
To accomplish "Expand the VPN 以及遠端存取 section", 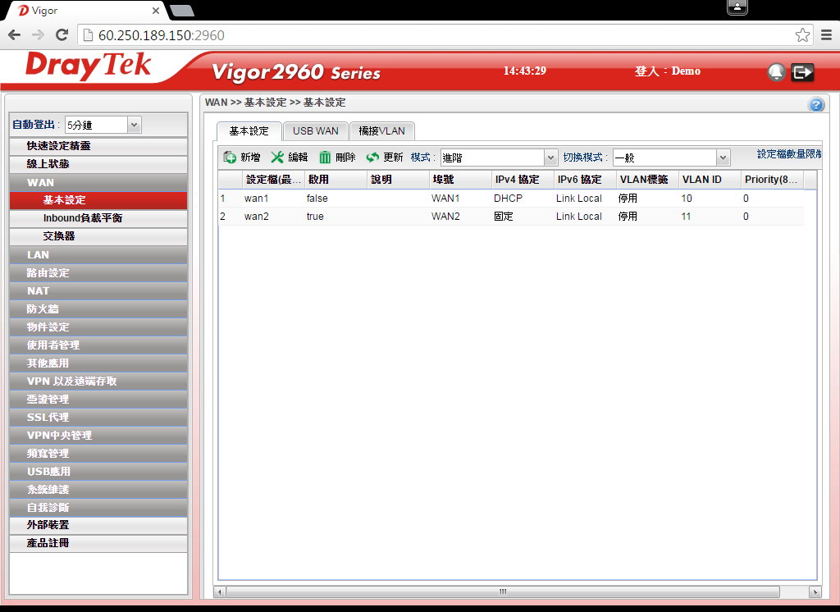I will (98, 381).
